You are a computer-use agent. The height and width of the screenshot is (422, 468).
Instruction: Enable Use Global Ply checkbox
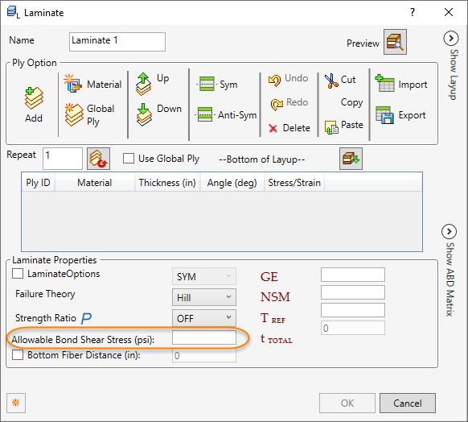[129, 158]
